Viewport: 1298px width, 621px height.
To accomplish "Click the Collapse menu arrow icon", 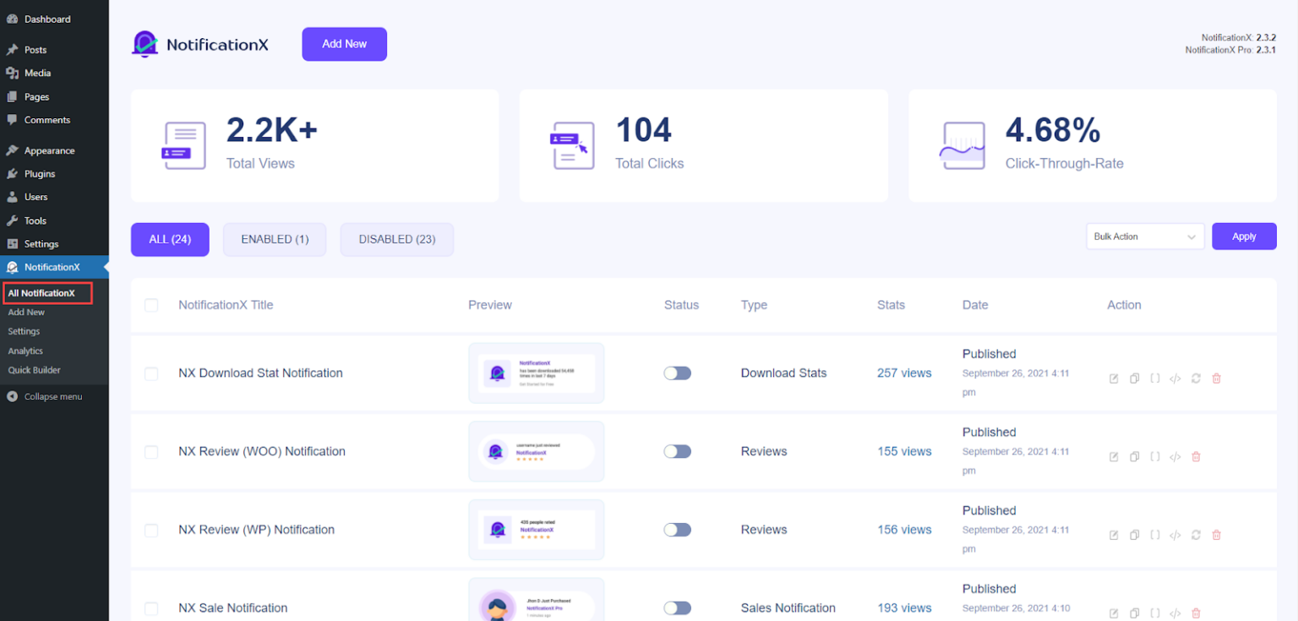I will [x=12, y=396].
